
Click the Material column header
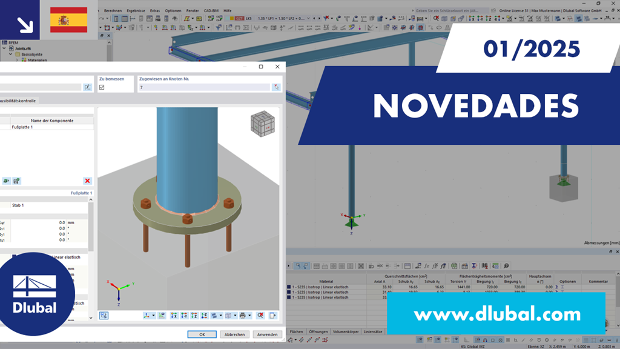coord(326,281)
